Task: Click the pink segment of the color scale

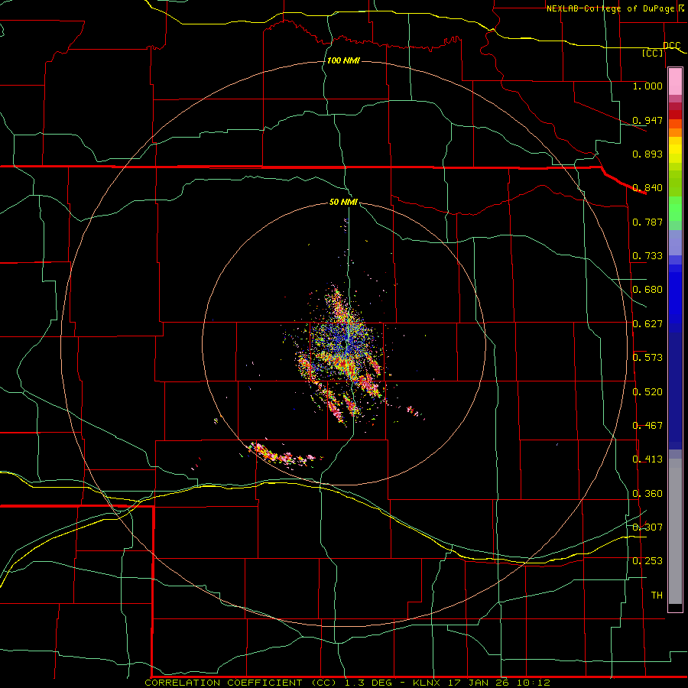Action: (x=675, y=82)
